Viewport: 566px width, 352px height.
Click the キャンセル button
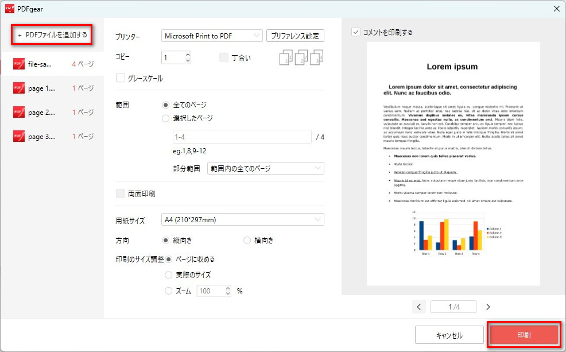coord(449,335)
